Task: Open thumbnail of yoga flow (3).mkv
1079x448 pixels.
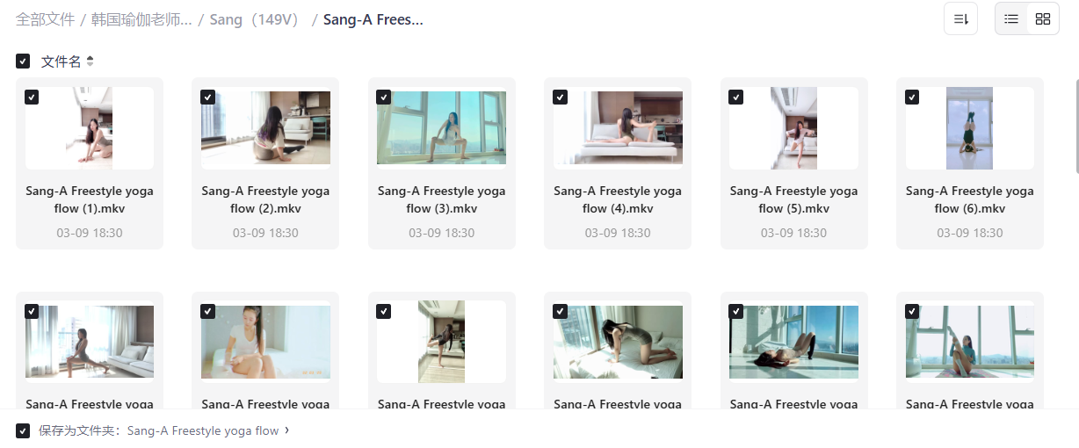Action: (441, 128)
